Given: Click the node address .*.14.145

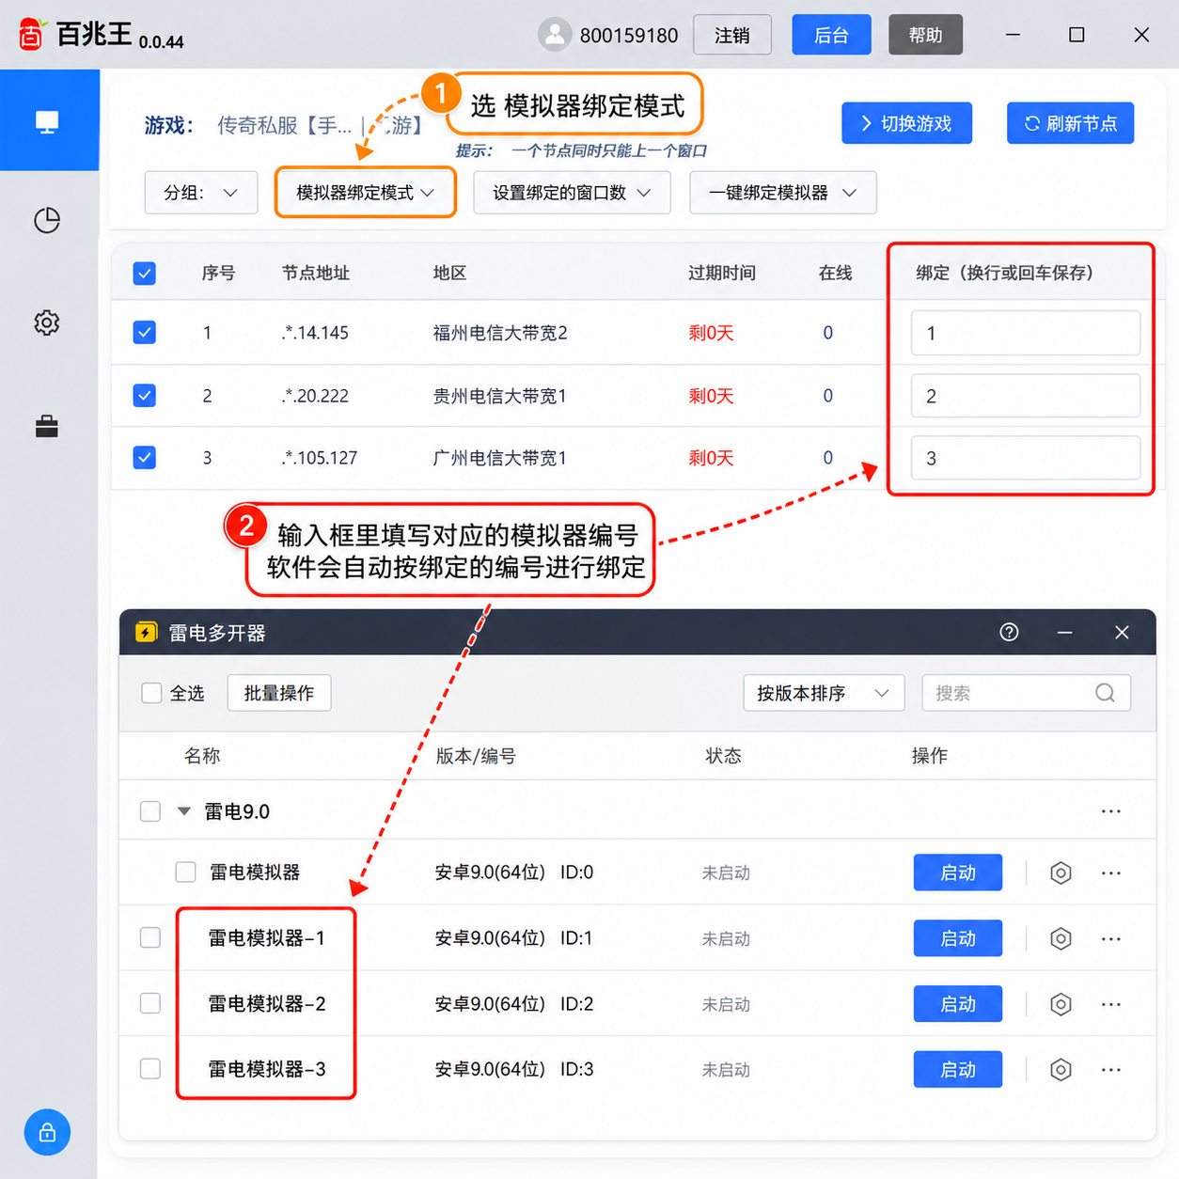Looking at the screenshot, I should pyautogui.click(x=315, y=333).
